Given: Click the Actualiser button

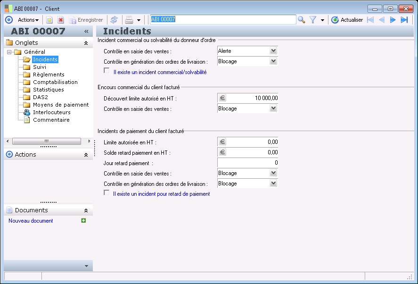Looking at the screenshot, I should point(347,20).
